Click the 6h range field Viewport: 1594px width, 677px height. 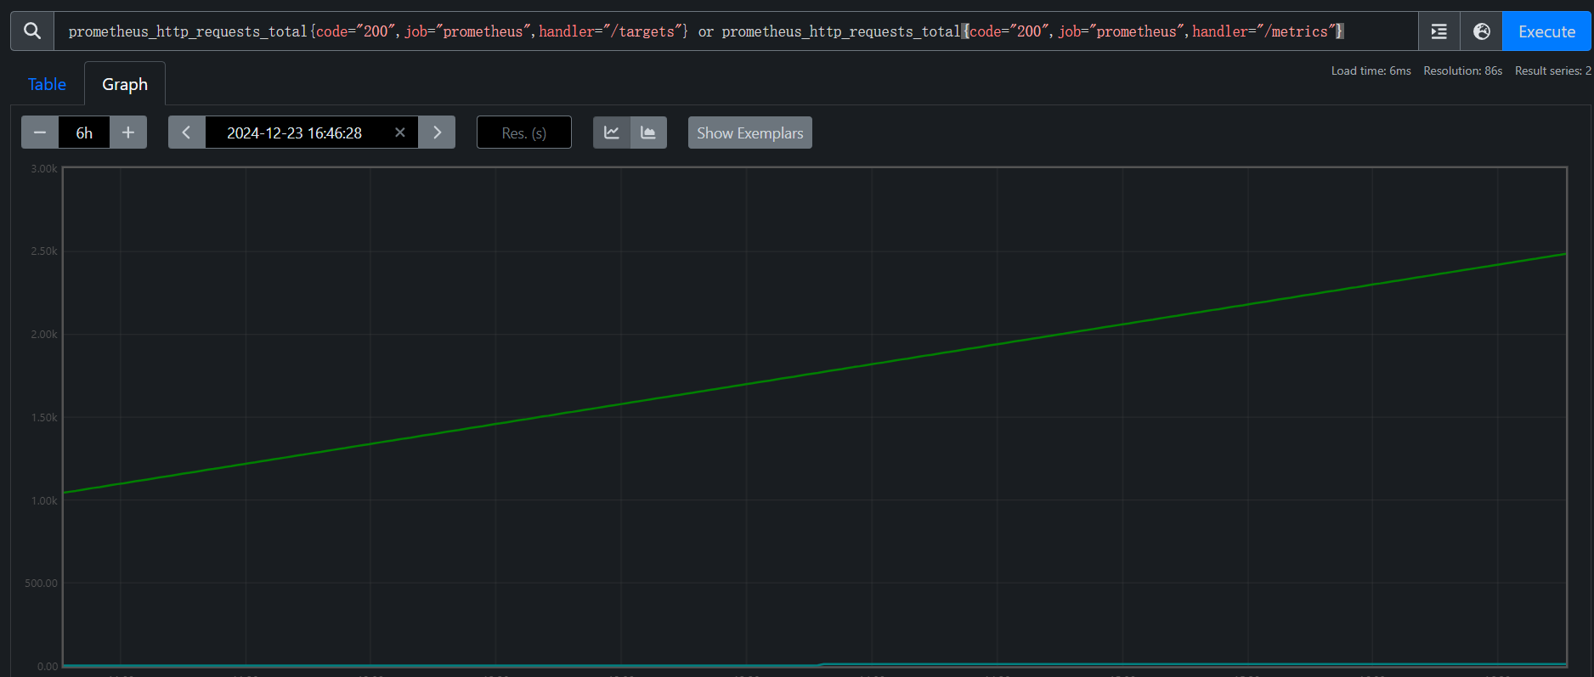tap(84, 133)
